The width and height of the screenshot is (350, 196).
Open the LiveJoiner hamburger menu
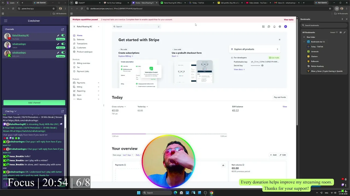[5, 21]
